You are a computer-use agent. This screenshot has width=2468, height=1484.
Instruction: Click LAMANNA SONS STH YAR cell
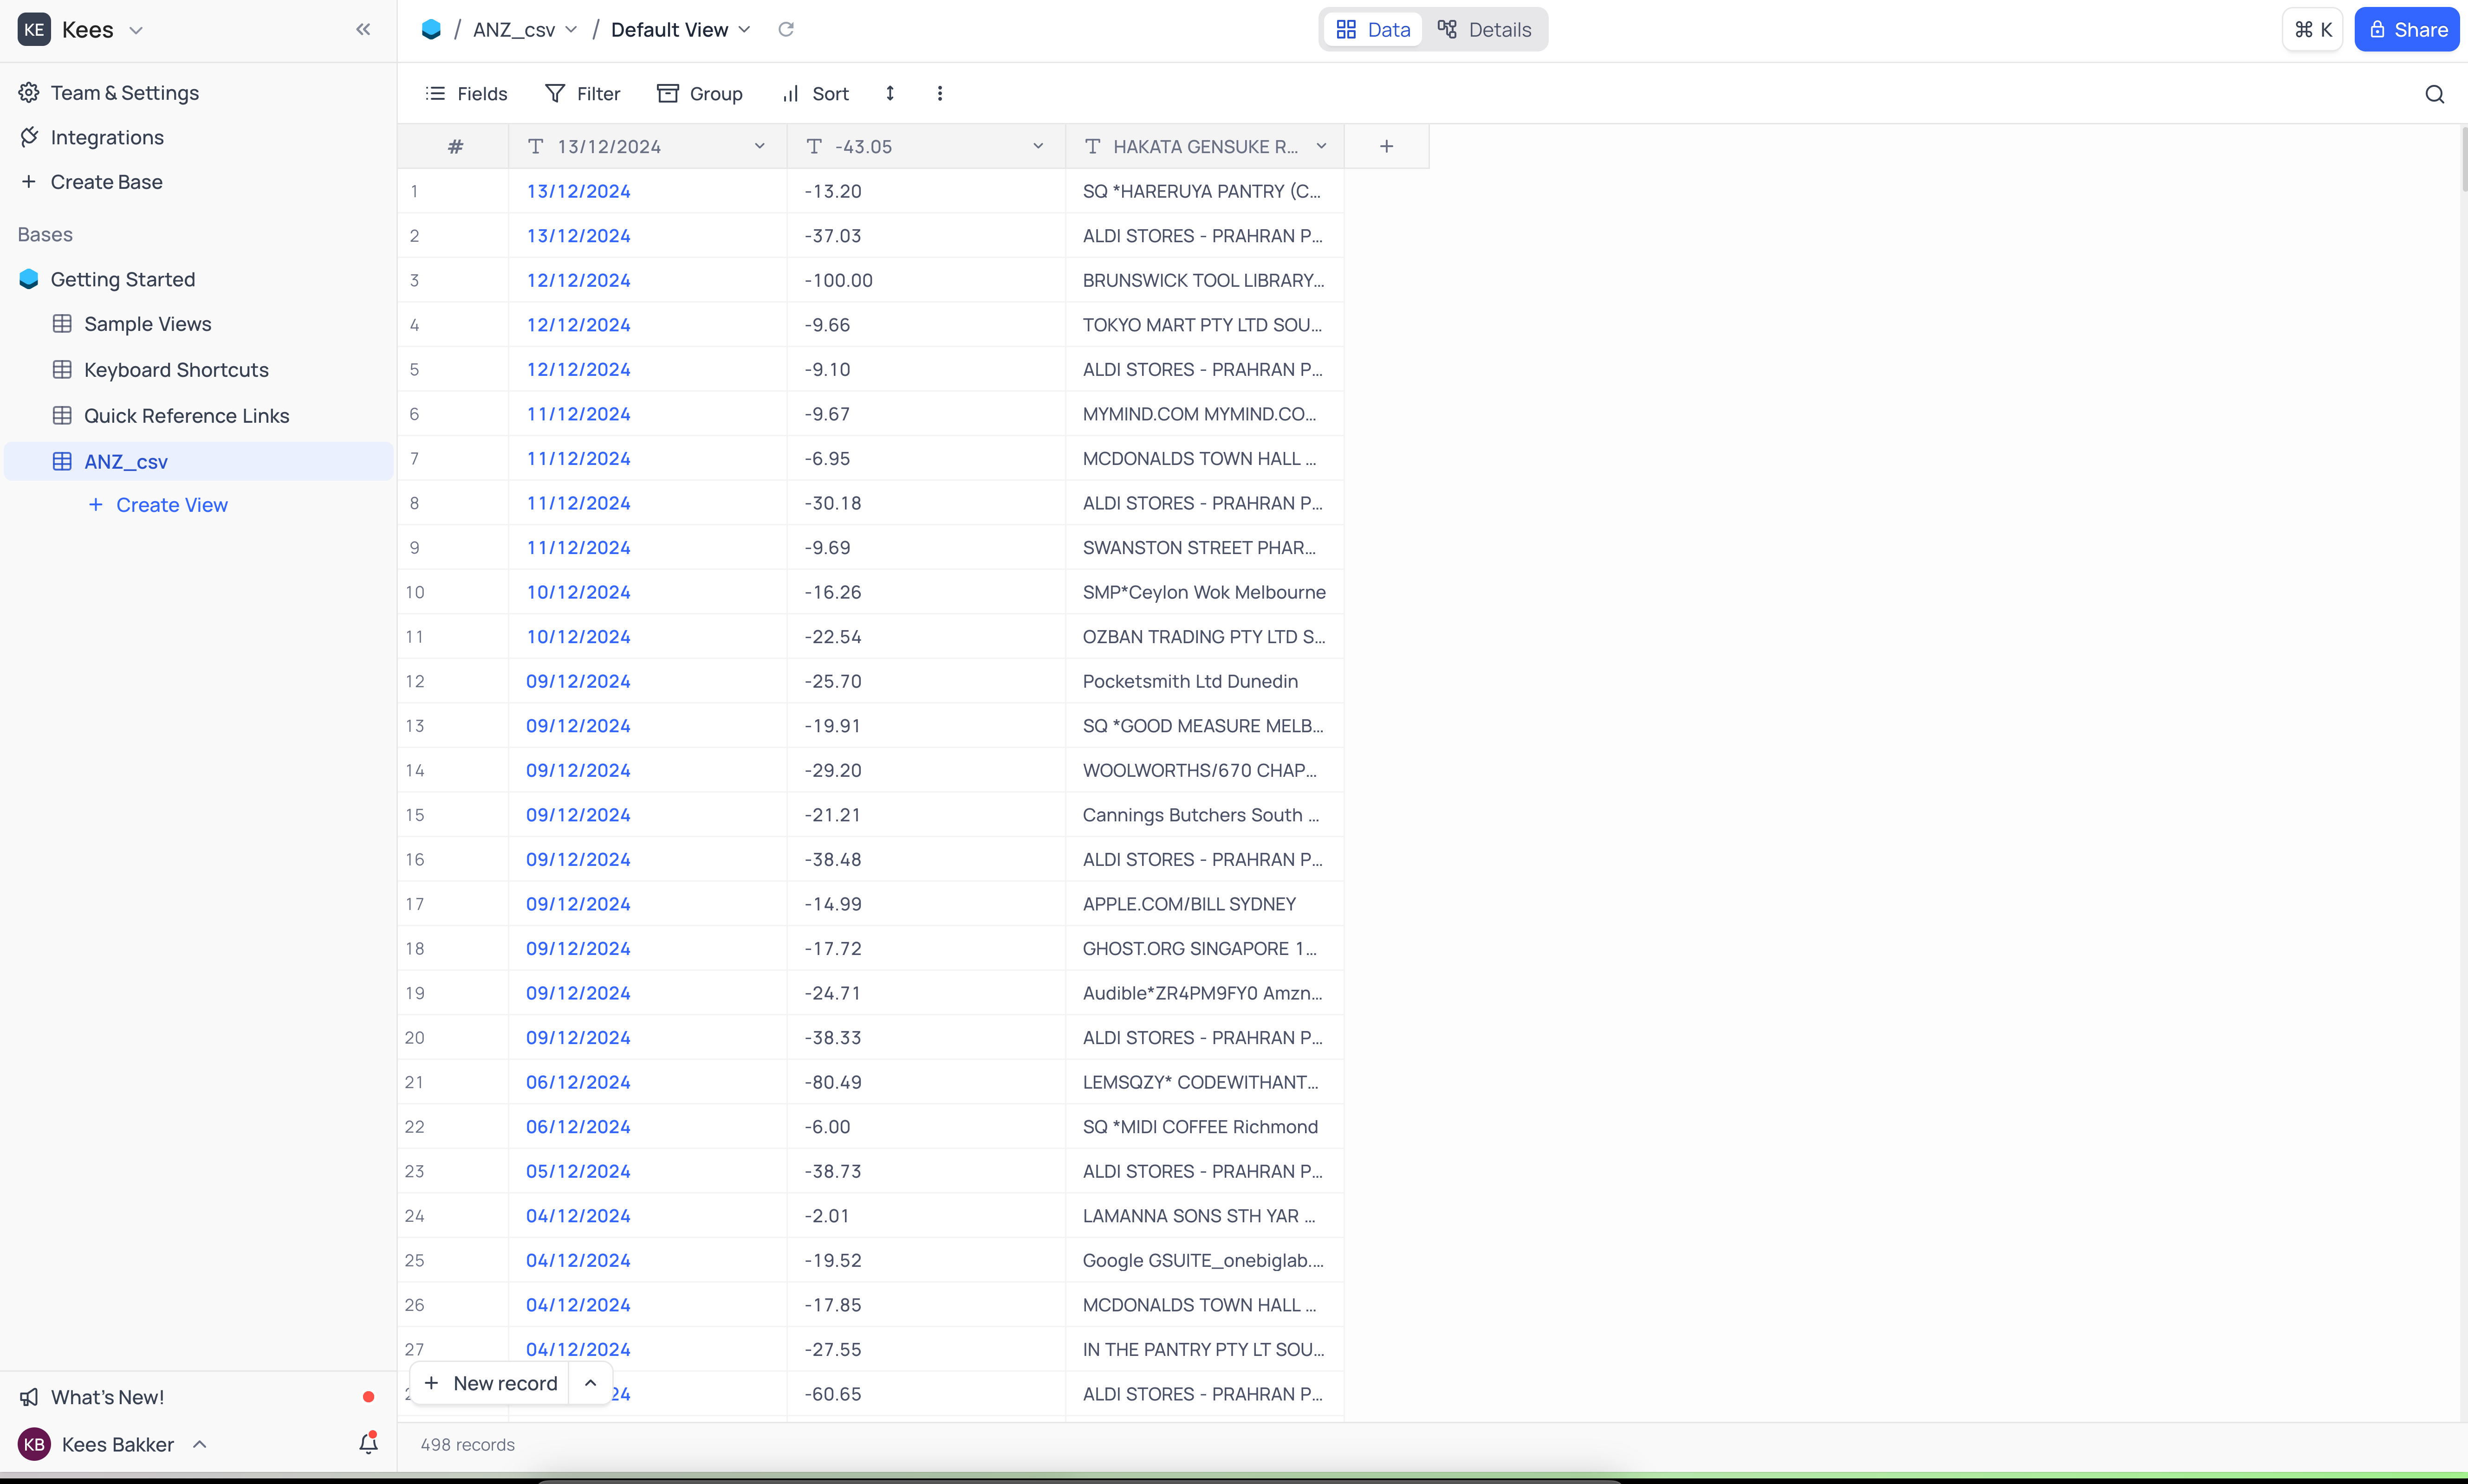[x=1204, y=1216]
